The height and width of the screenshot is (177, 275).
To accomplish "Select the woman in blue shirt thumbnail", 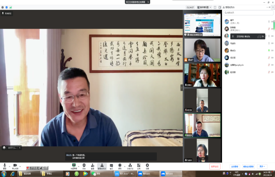I will click(202, 50).
